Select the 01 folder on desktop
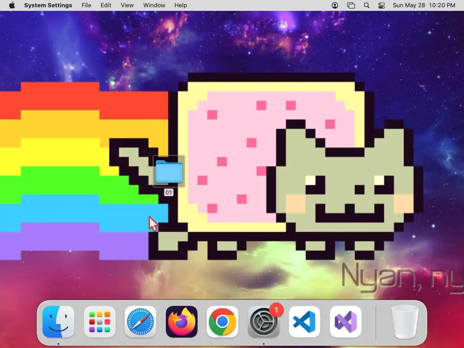 pos(169,171)
